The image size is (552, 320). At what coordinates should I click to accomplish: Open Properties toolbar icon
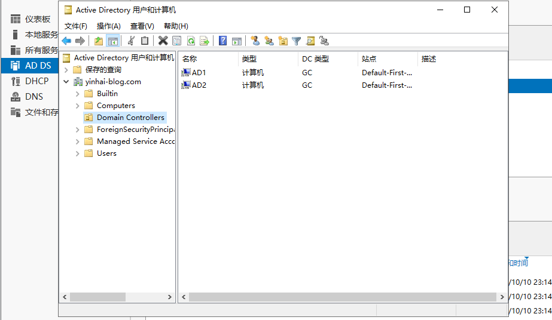pos(177,41)
